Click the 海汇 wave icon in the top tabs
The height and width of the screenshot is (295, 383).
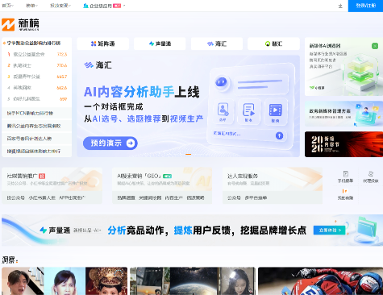(x=210, y=44)
